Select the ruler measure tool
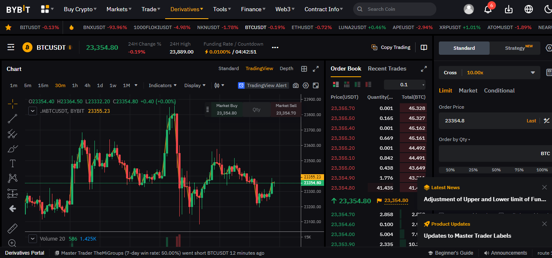Image resolution: width=552 pixels, height=258 pixels. (x=12, y=229)
